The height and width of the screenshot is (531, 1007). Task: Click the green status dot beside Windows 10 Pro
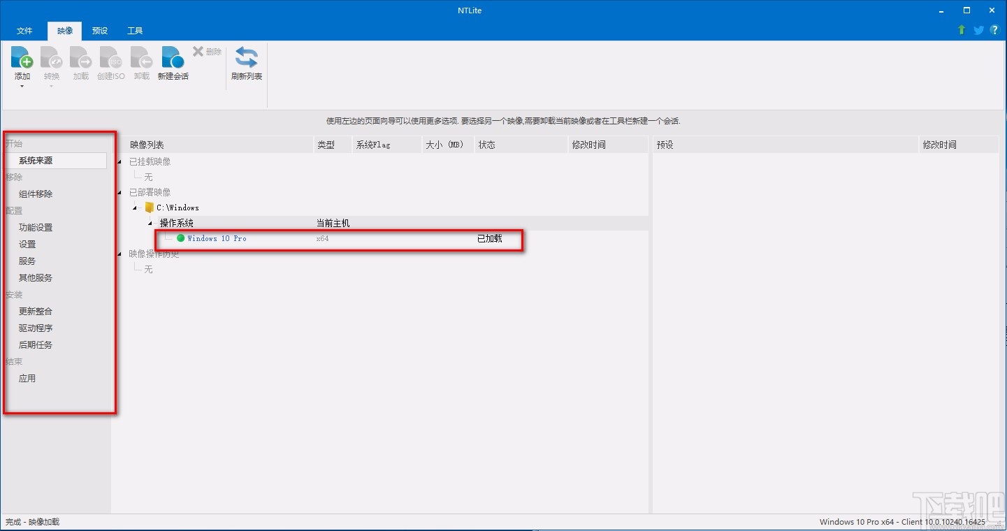pyautogui.click(x=182, y=238)
